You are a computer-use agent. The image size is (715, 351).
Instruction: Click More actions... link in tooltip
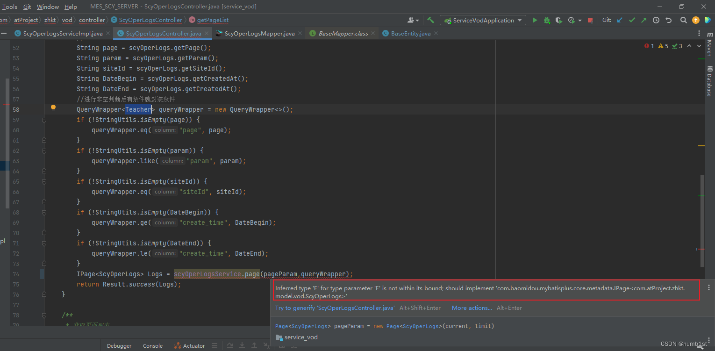click(x=472, y=308)
